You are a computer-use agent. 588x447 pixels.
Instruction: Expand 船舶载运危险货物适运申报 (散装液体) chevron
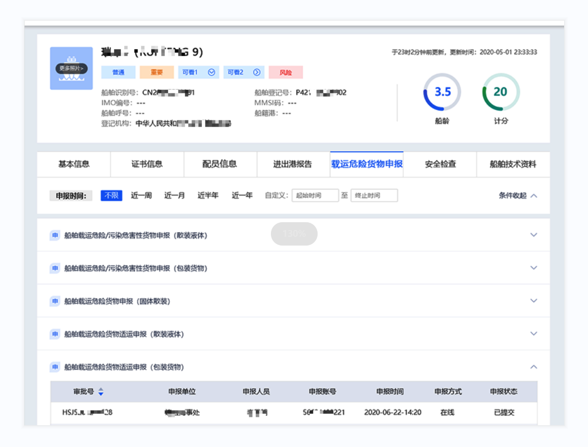[533, 334]
